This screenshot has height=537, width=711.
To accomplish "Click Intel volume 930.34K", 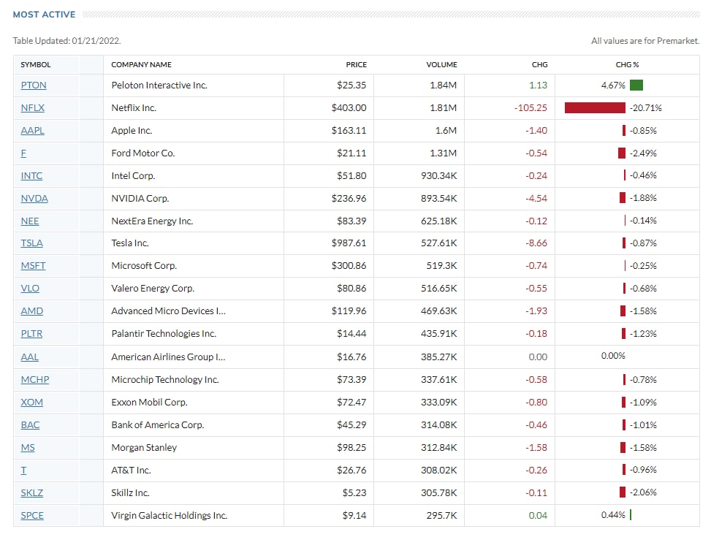I will pyautogui.click(x=439, y=176).
